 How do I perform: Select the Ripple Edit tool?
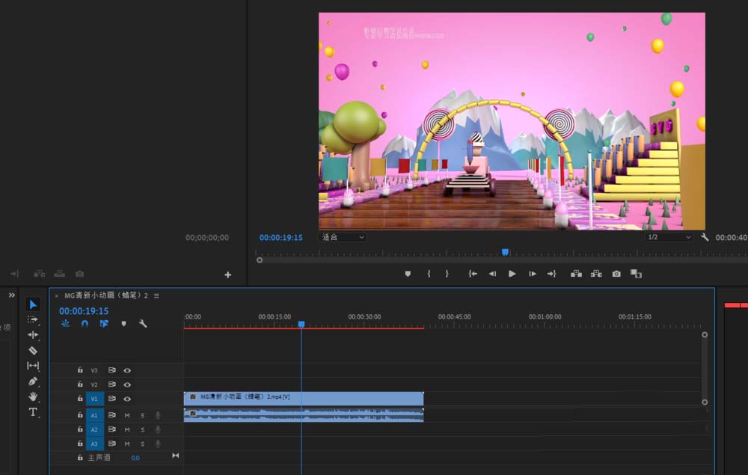(33, 335)
